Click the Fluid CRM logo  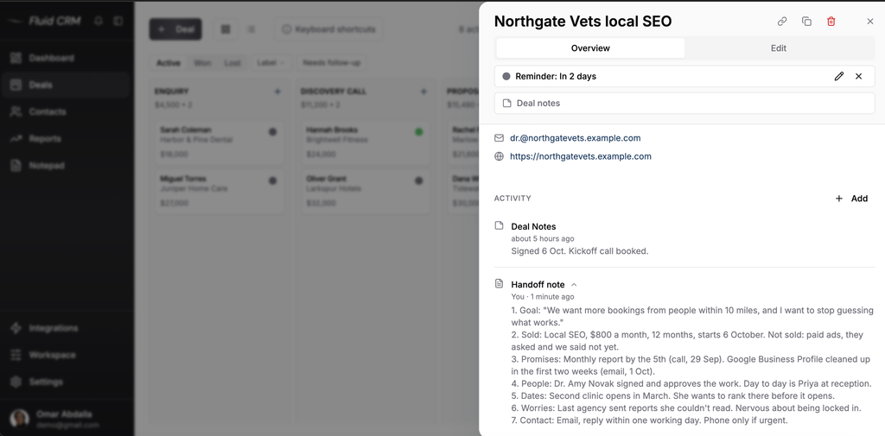click(45, 22)
